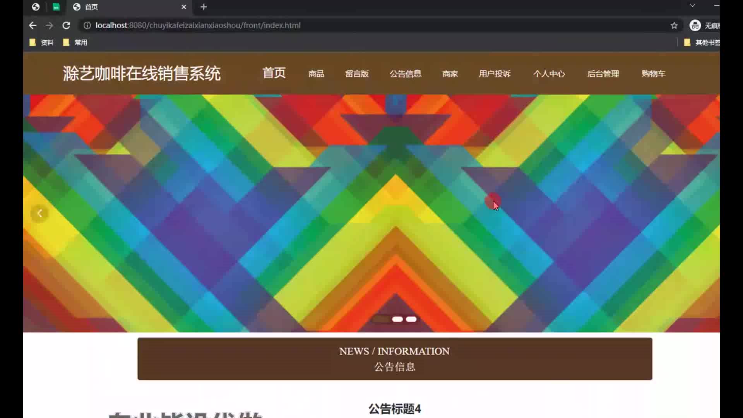Select the third carousel indicator dot
Screen dimensions: 743x418
(x=411, y=319)
